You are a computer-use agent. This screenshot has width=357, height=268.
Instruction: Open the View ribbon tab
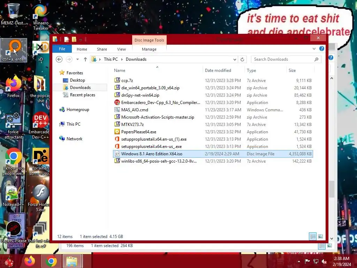pos(121,49)
